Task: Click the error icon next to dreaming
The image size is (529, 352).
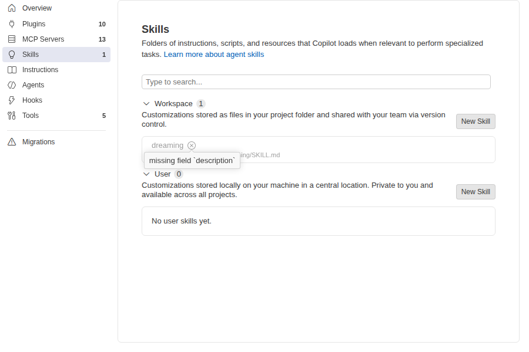Action: coord(192,145)
